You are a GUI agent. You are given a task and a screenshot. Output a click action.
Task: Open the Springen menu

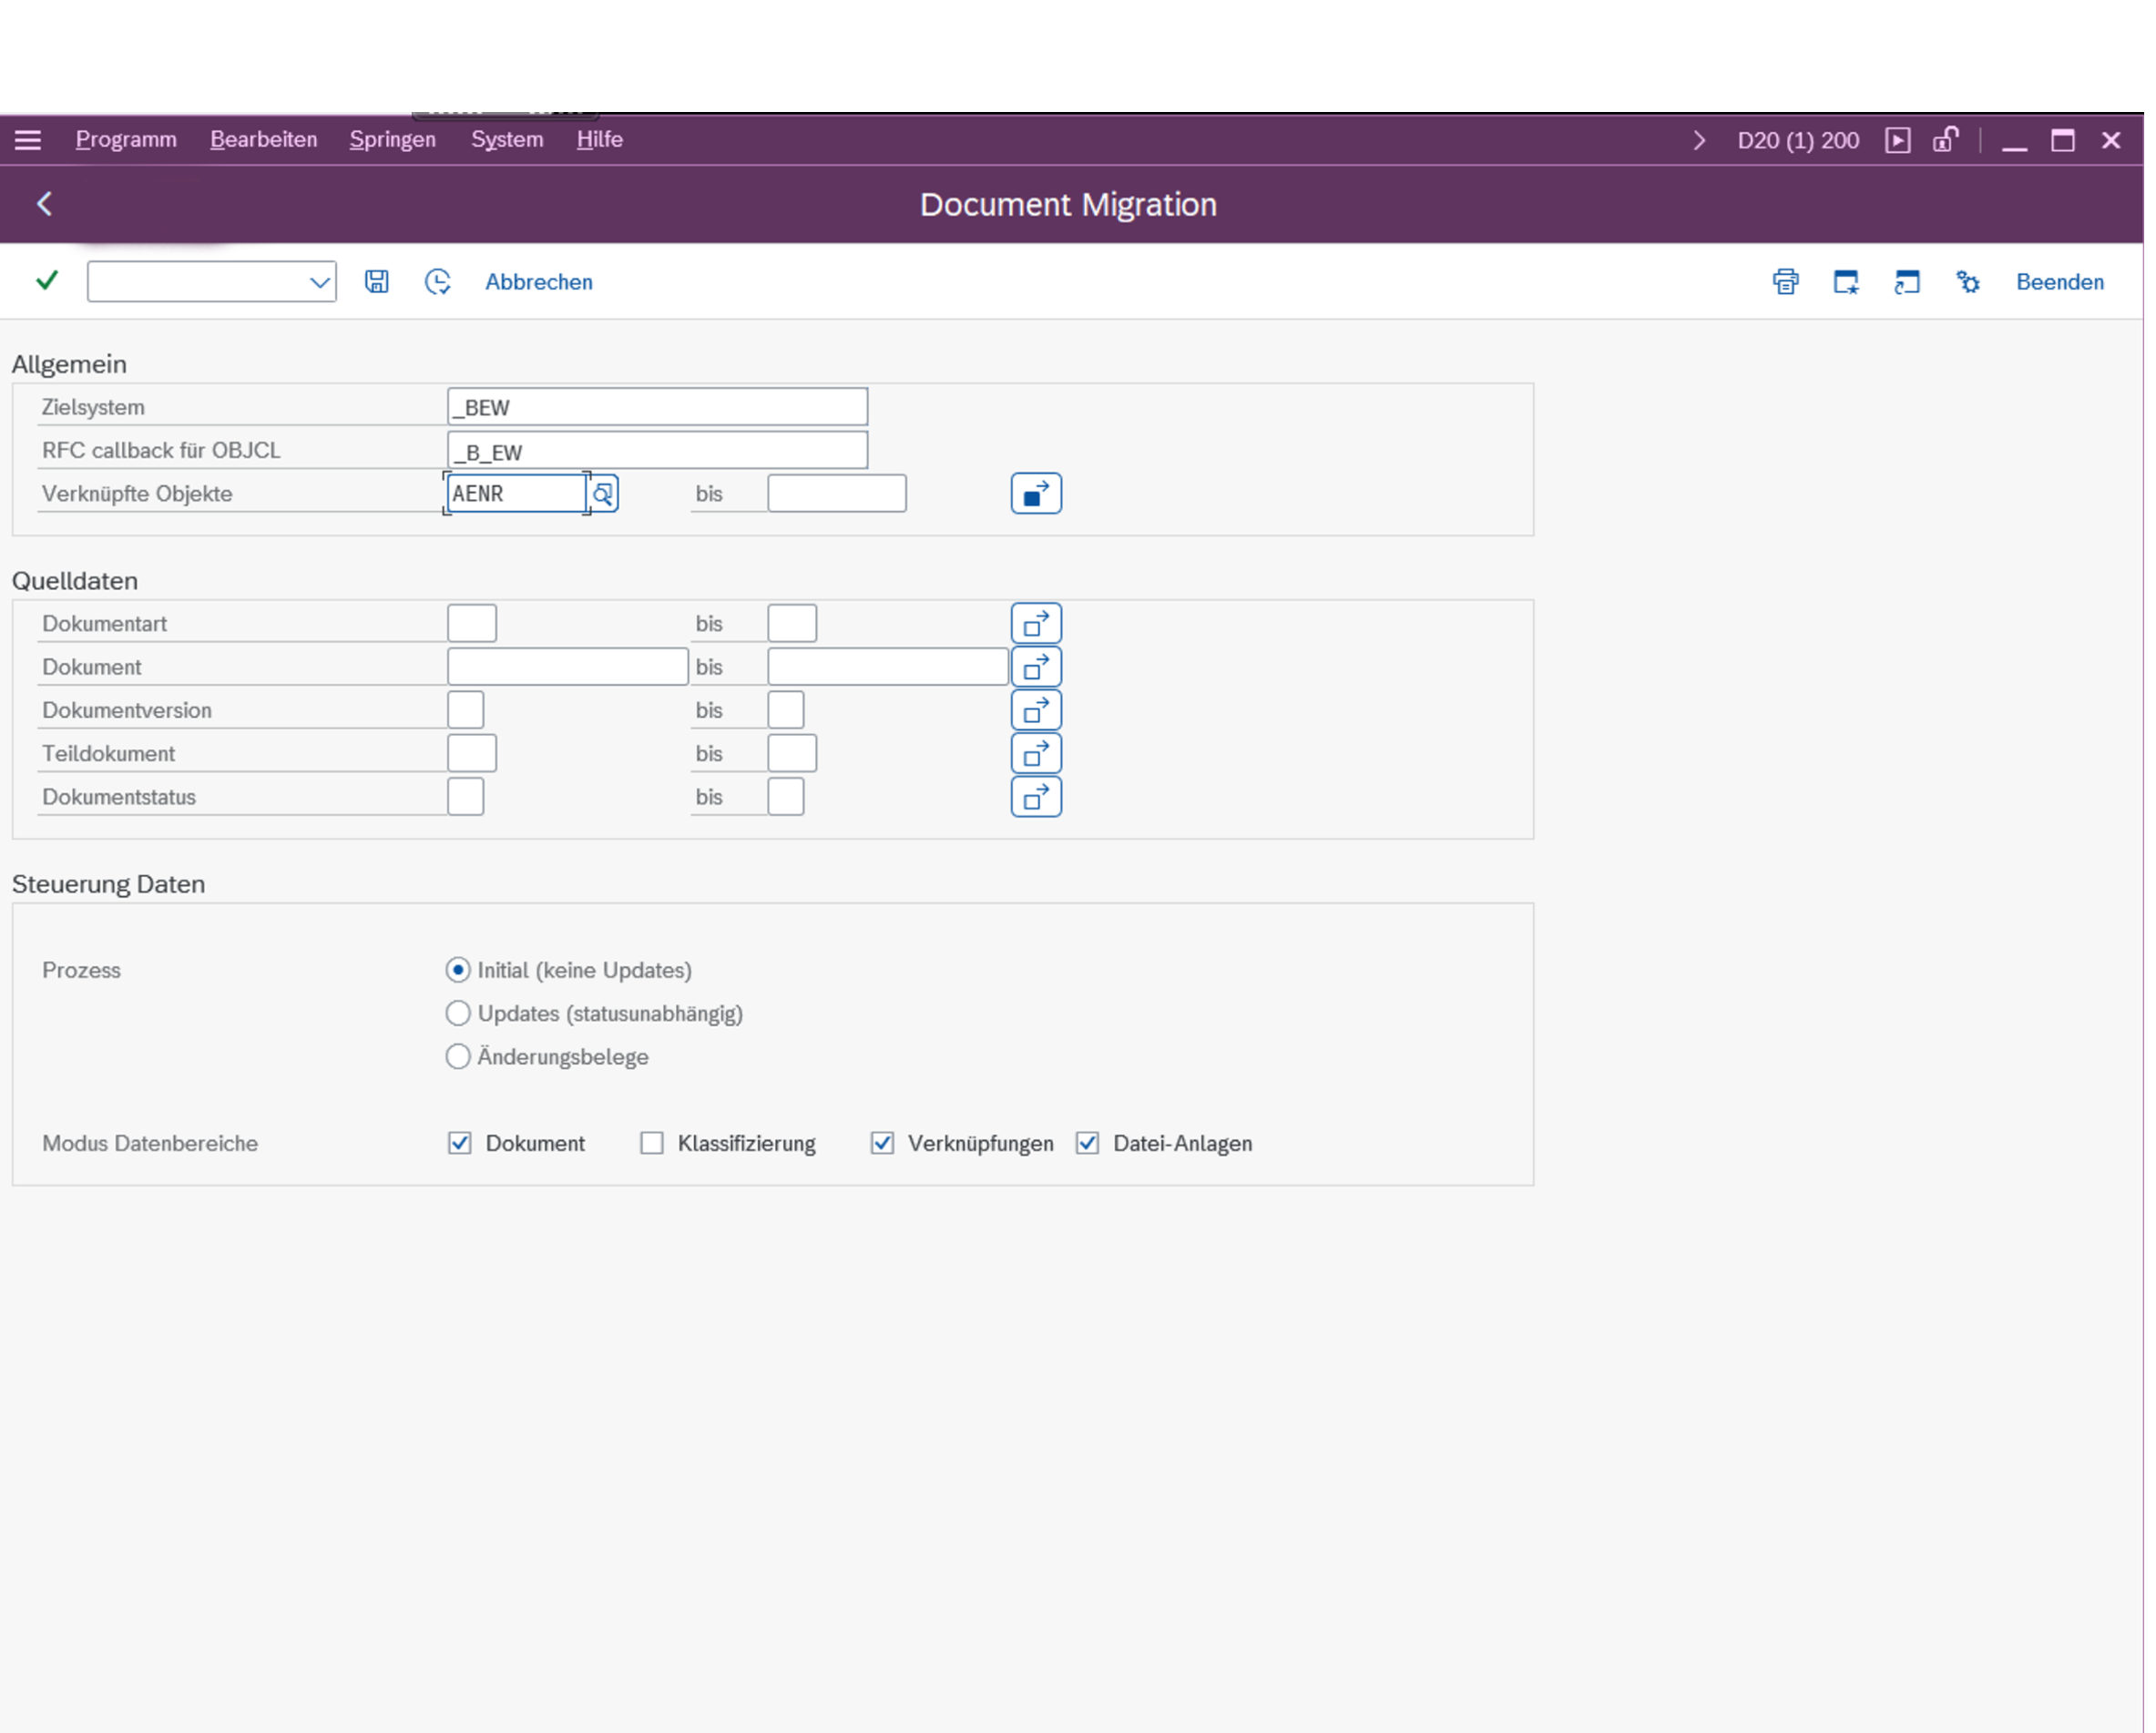(x=392, y=140)
